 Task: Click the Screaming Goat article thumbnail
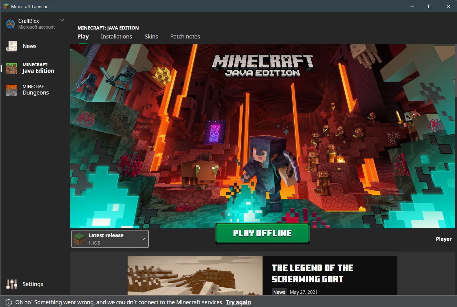coord(195,276)
